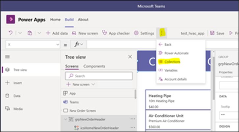
Task: Select icoHomeNewOrderHeader in the tree
Action: tap(99, 128)
